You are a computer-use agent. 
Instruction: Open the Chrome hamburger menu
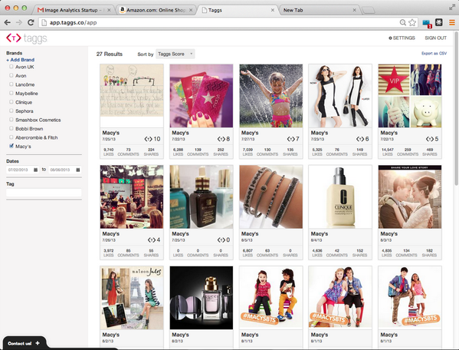(x=452, y=22)
